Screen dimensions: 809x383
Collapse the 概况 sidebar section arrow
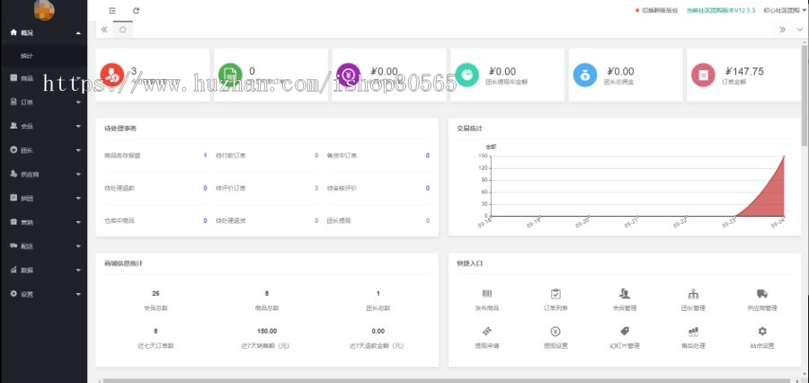point(78,33)
